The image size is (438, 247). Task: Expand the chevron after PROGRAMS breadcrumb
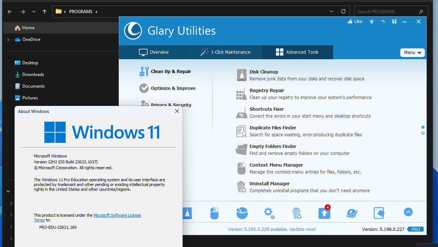(96, 12)
